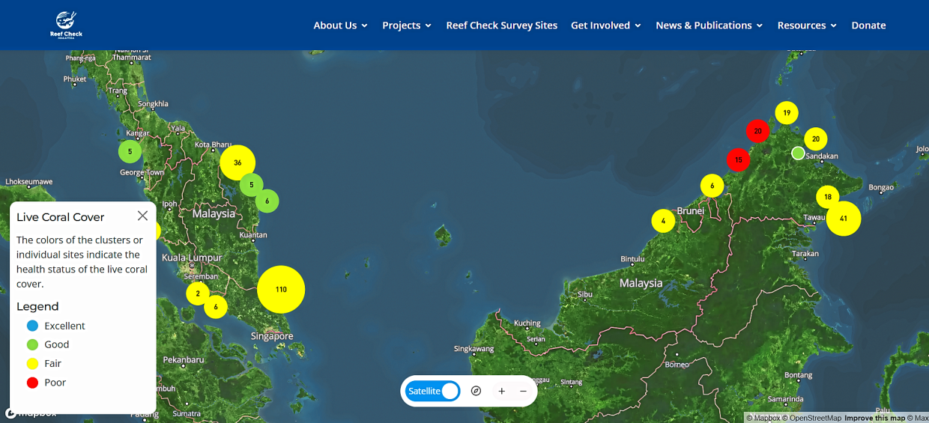The image size is (929, 423).
Task: Select the yellow cluster marked 19
Action: tap(787, 113)
